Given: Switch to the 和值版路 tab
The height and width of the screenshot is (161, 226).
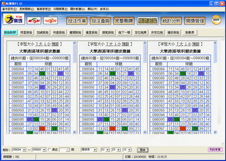Looking at the screenshot, I should click(59, 32).
